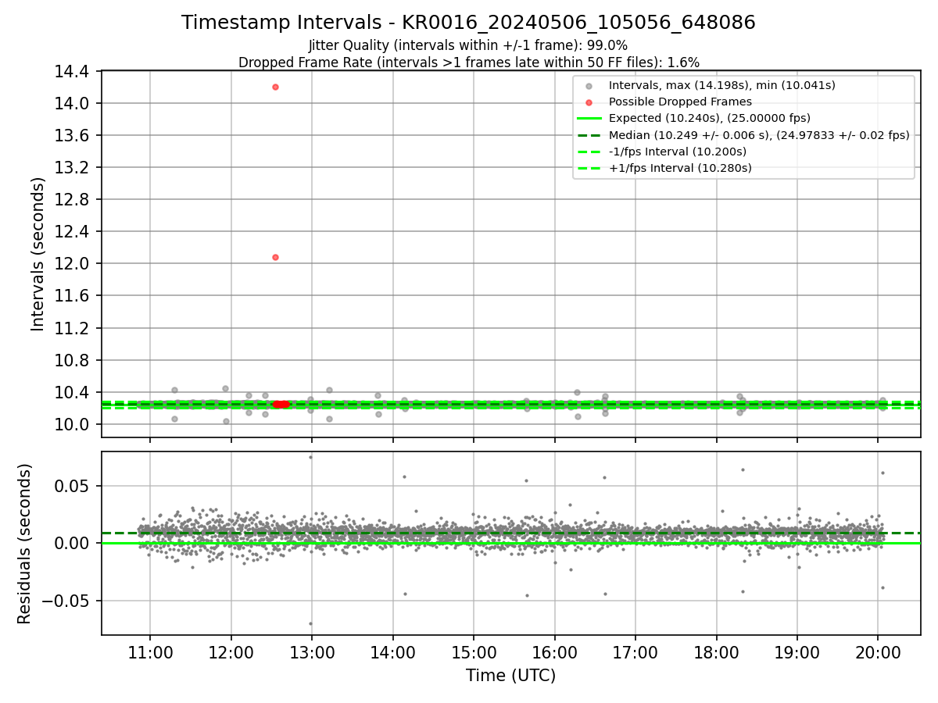The height and width of the screenshot is (703, 938).
Task: Click the highest residual outlier point near 13:00
Action: click(310, 457)
